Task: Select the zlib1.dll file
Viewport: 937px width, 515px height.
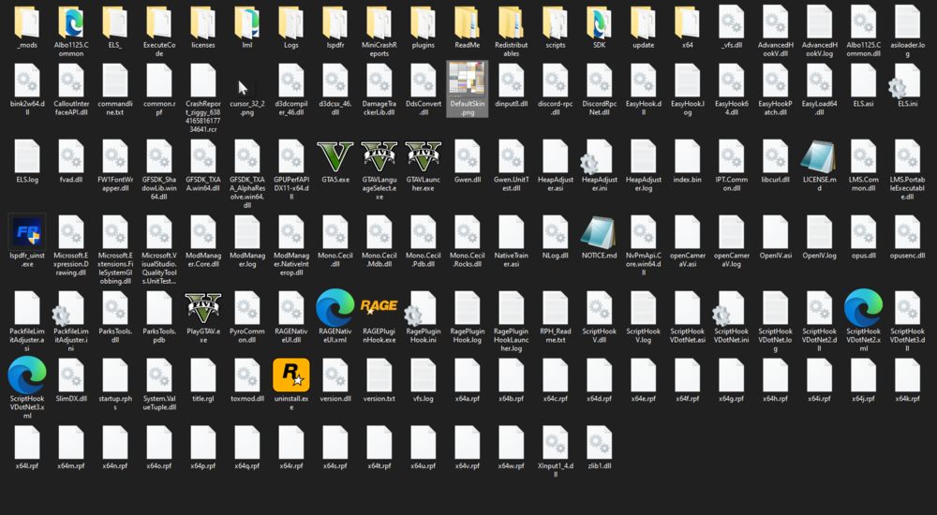Action: click(599, 442)
